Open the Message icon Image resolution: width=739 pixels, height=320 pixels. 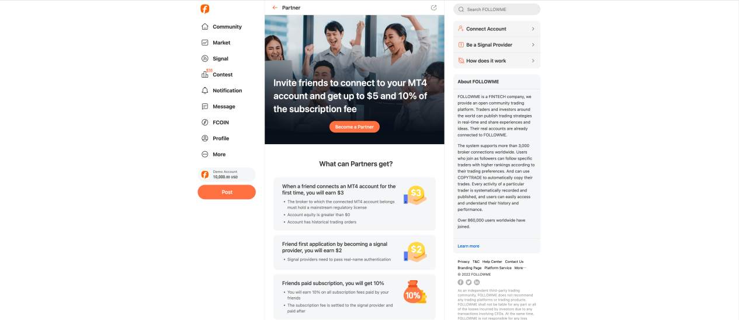tap(205, 106)
